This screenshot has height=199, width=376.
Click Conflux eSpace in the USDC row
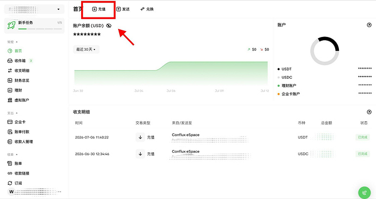186,151
